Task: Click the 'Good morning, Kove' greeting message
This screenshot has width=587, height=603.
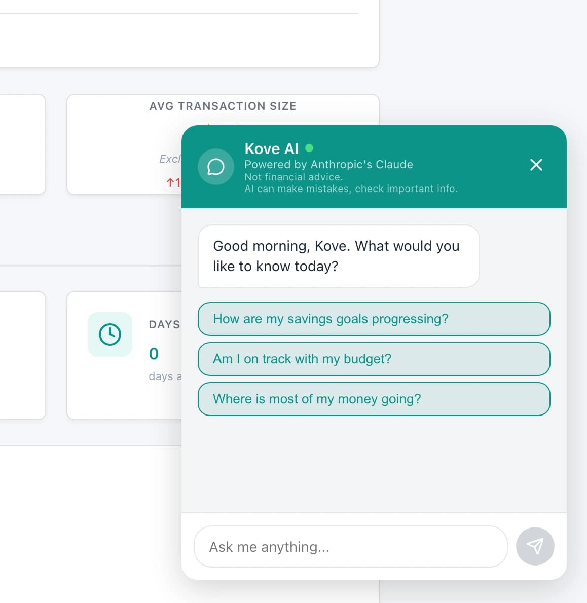Action: 339,256
